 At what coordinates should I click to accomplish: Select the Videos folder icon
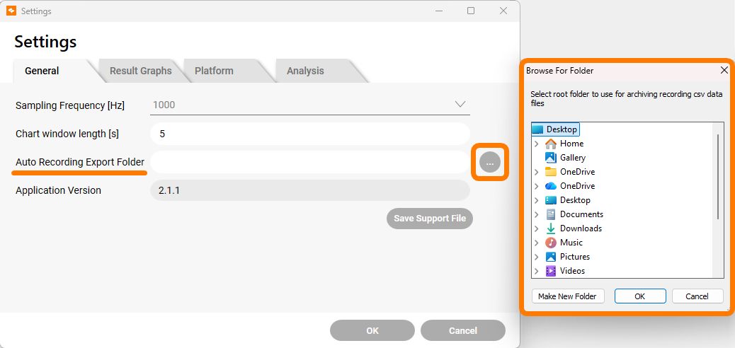click(551, 271)
